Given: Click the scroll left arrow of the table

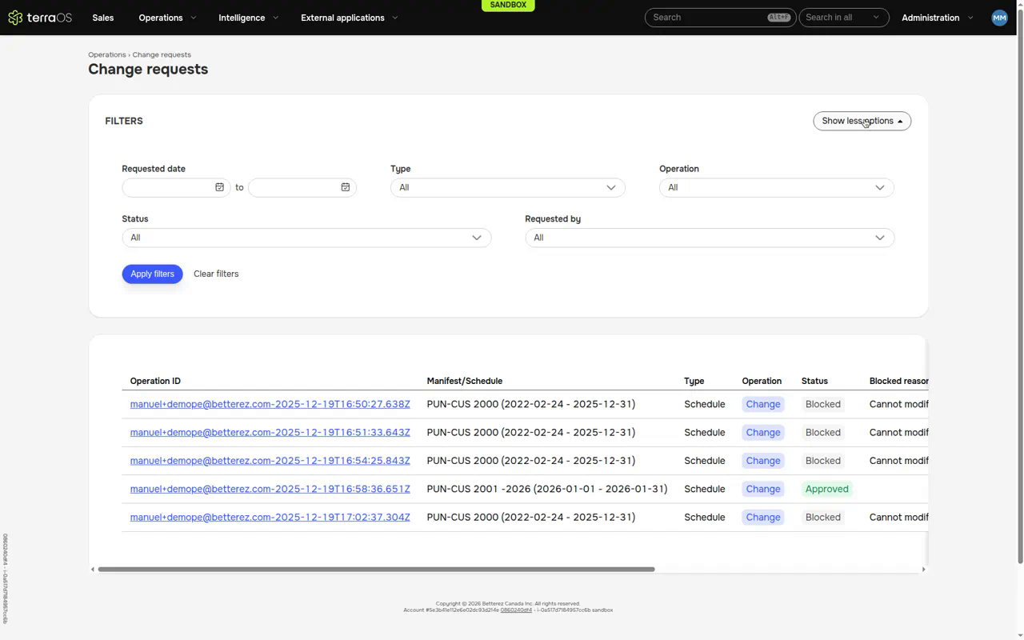Looking at the screenshot, I should pos(93,570).
